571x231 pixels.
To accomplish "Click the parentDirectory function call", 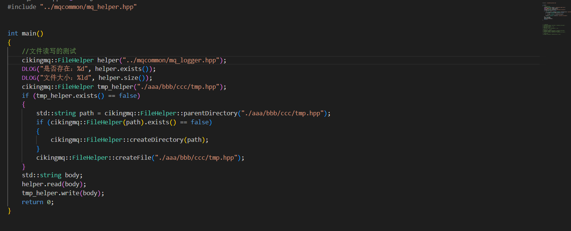I will tap(210, 113).
